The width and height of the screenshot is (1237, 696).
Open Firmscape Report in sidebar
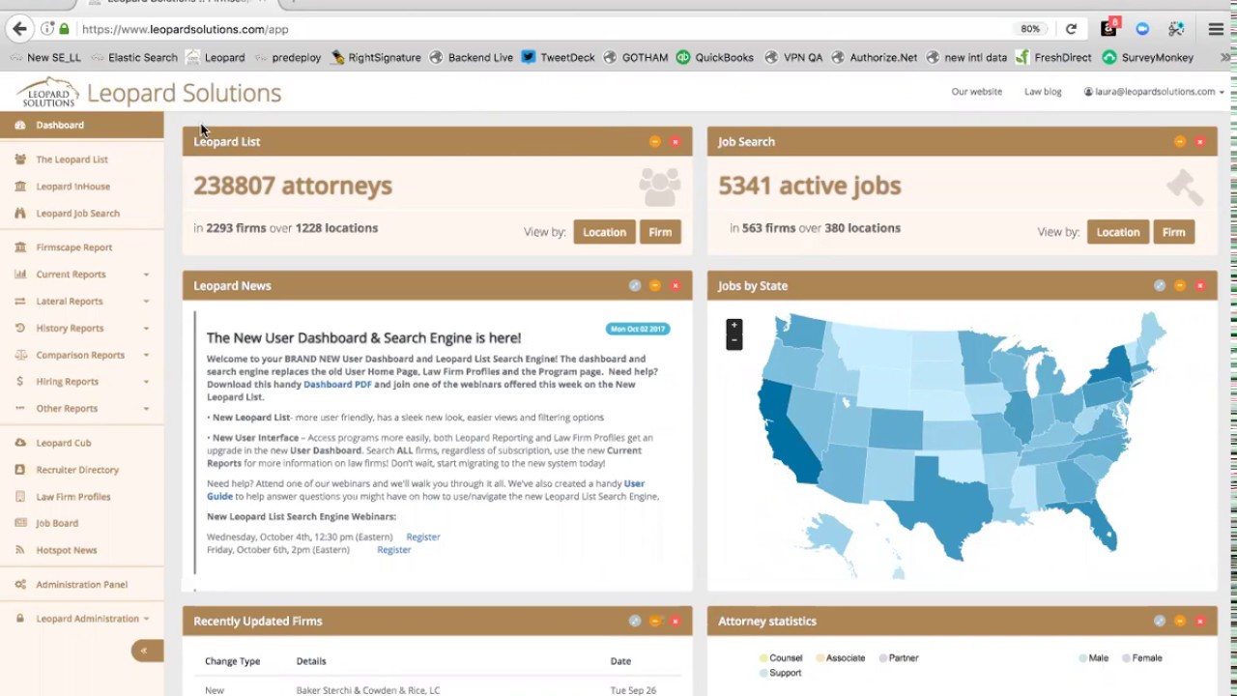pos(73,247)
